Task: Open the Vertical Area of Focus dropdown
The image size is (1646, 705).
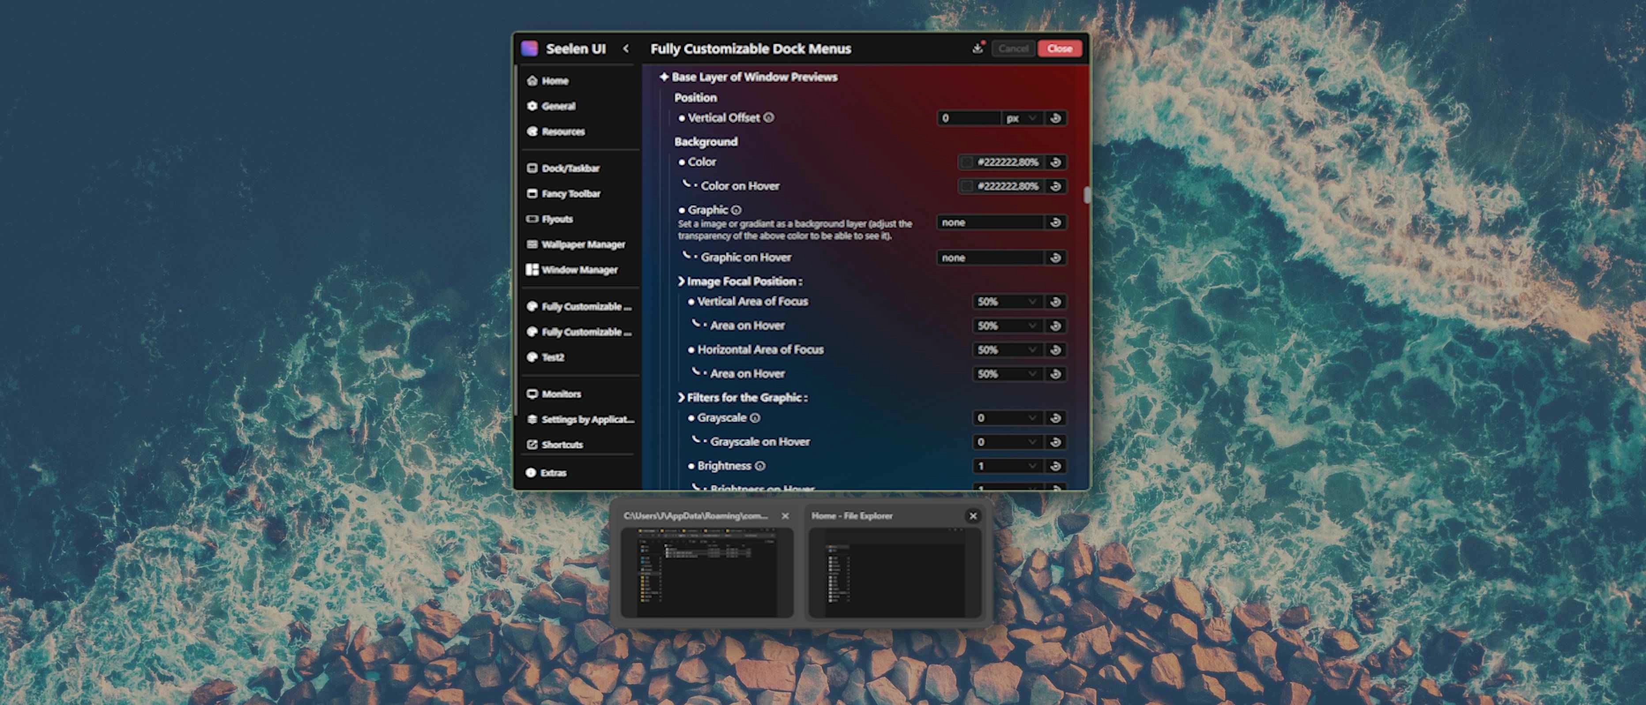Action: click(x=1008, y=301)
